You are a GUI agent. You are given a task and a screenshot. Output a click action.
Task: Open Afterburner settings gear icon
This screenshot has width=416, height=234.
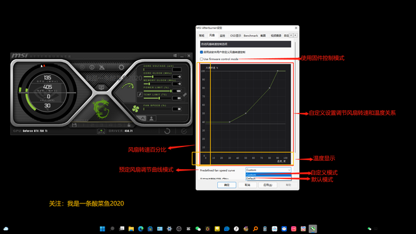point(122,67)
